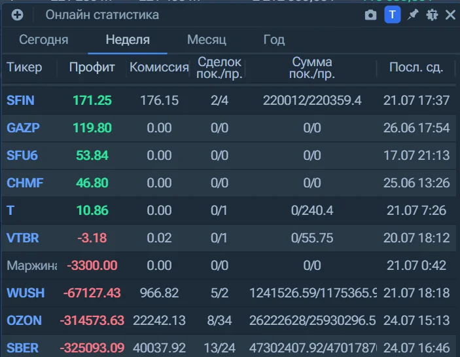Click last trade time 24.07 15:13

click(416, 320)
